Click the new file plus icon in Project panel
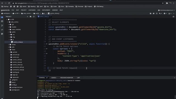 pyautogui.click(x=28, y=16)
